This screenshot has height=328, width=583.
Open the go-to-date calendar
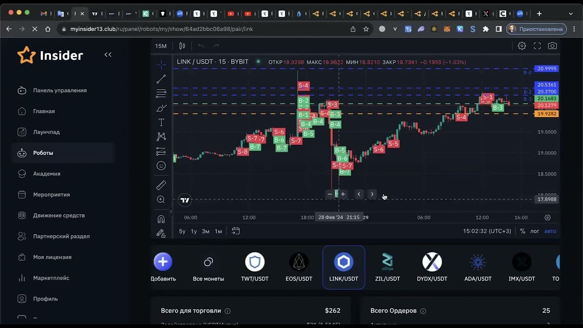235,231
